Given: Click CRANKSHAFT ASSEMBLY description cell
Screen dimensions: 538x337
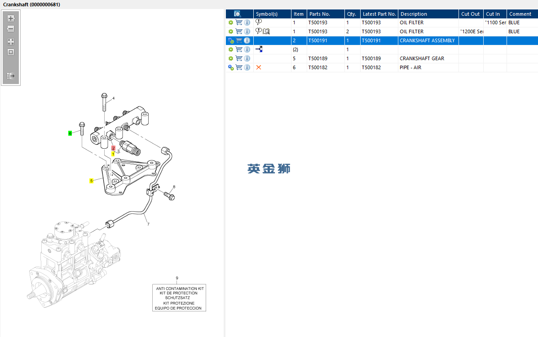Looking at the screenshot, I should click(x=428, y=40).
